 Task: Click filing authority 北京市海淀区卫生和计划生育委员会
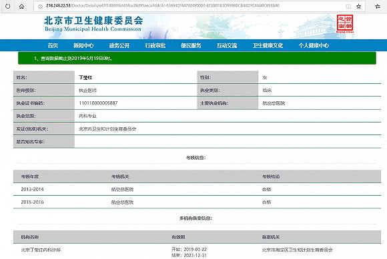pyautogui.click(x=298, y=250)
